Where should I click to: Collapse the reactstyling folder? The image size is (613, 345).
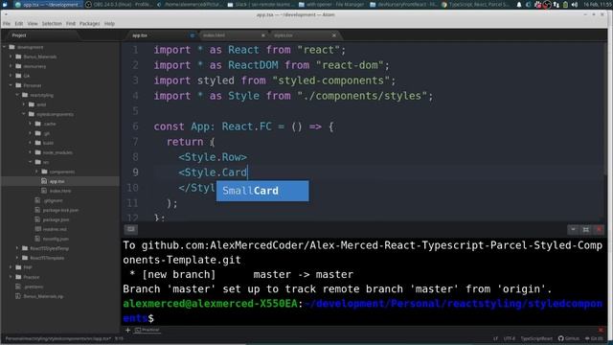click(17, 95)
